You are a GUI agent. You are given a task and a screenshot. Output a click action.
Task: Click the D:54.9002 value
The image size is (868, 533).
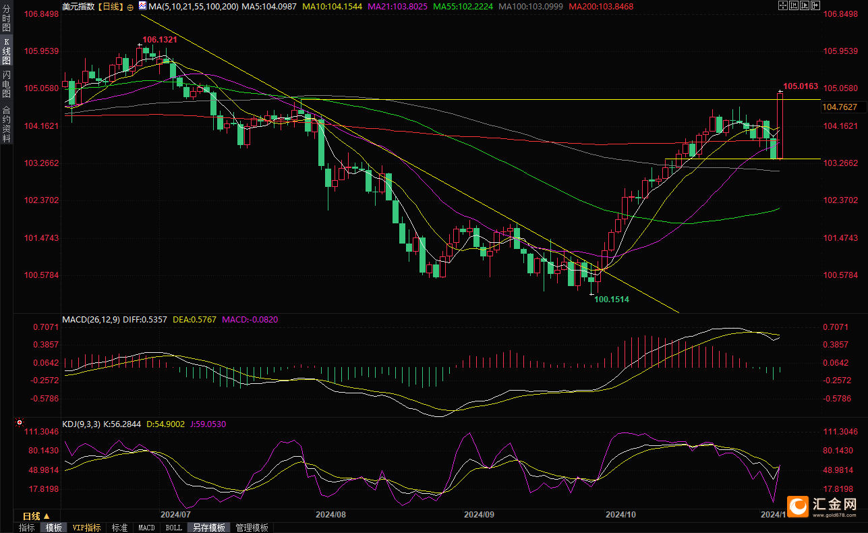pos(166,424)
